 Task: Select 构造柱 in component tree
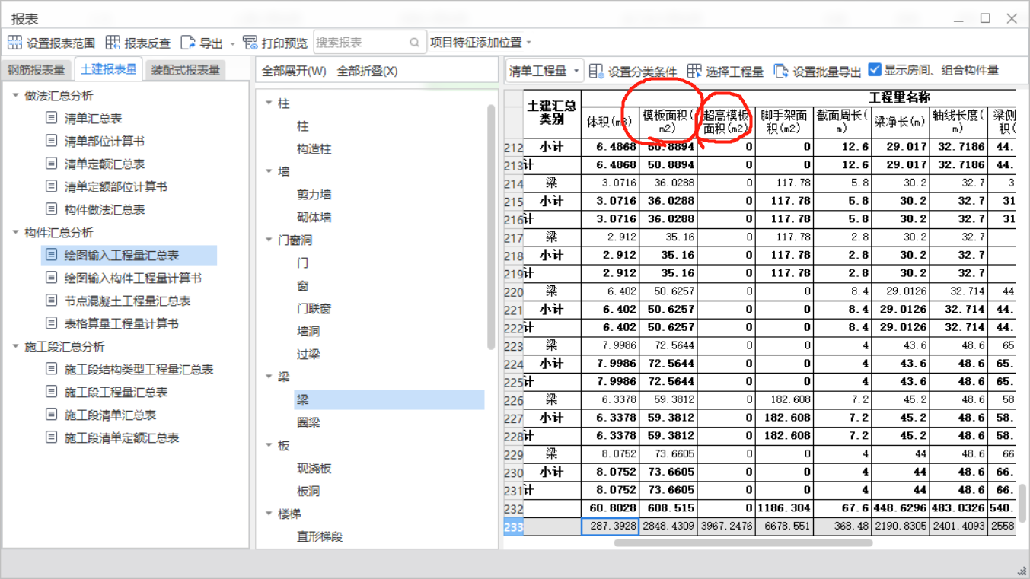314,149
